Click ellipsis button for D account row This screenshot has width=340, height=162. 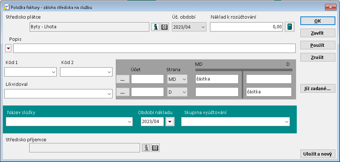[123, 92]
